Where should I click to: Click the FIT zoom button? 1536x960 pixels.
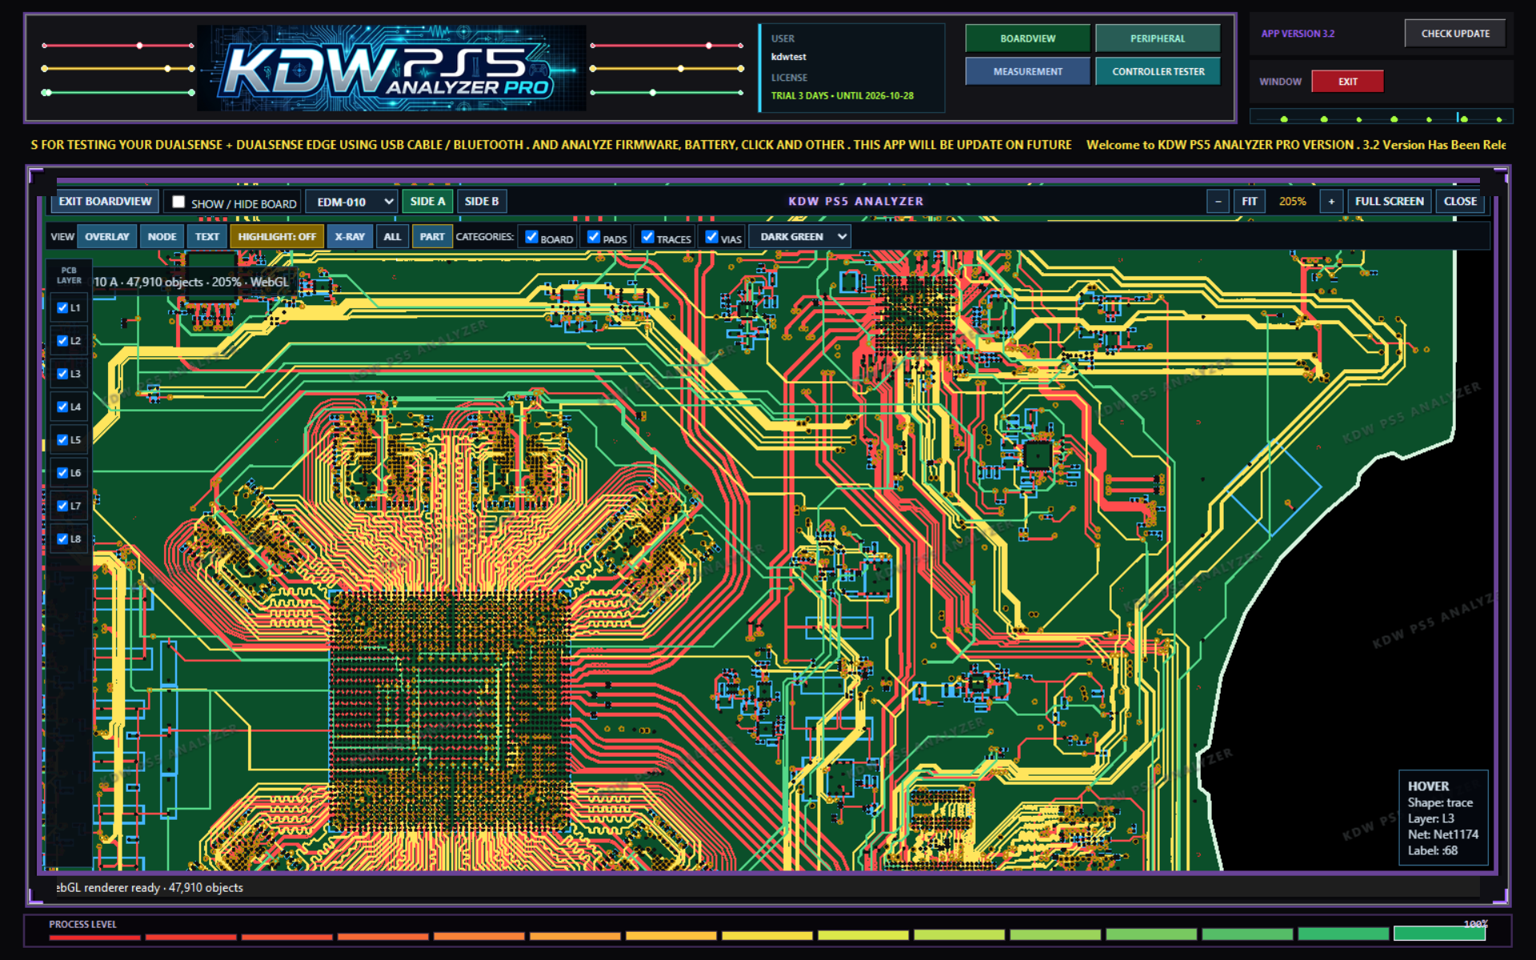1249,202
